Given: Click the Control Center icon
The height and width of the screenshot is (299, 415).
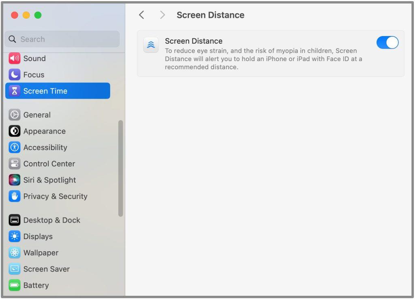Looking at the screenshot, I should (14, 164).
